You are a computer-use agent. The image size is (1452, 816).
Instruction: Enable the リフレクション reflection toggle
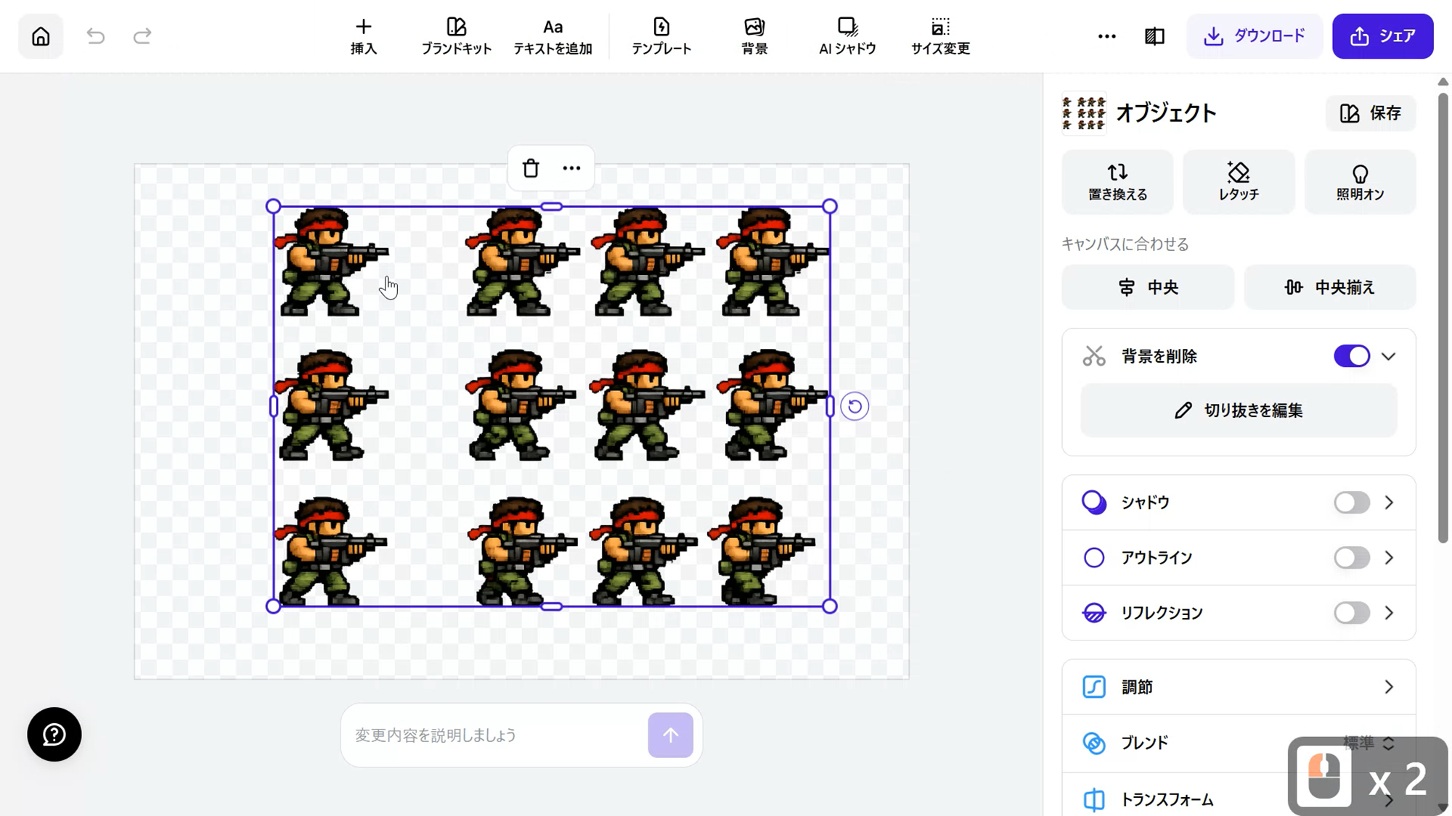pos(1352,613)
